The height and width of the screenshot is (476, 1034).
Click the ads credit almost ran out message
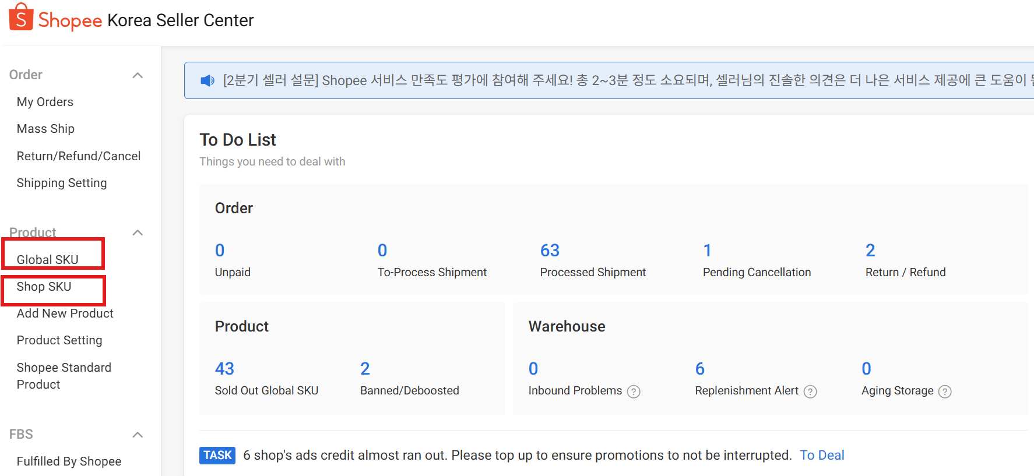click(x=518, y=455)
